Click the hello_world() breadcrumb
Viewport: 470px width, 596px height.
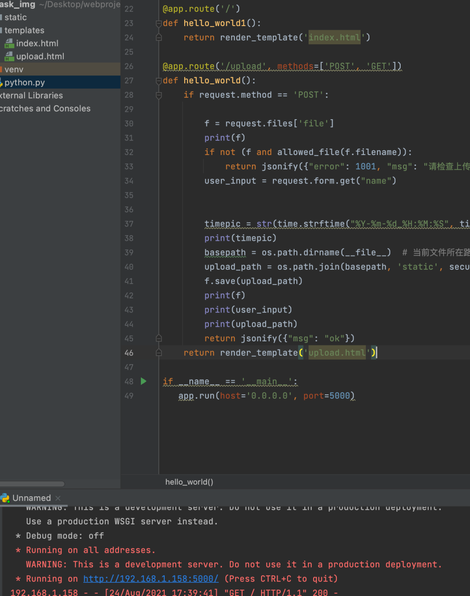tap(189, 482)
